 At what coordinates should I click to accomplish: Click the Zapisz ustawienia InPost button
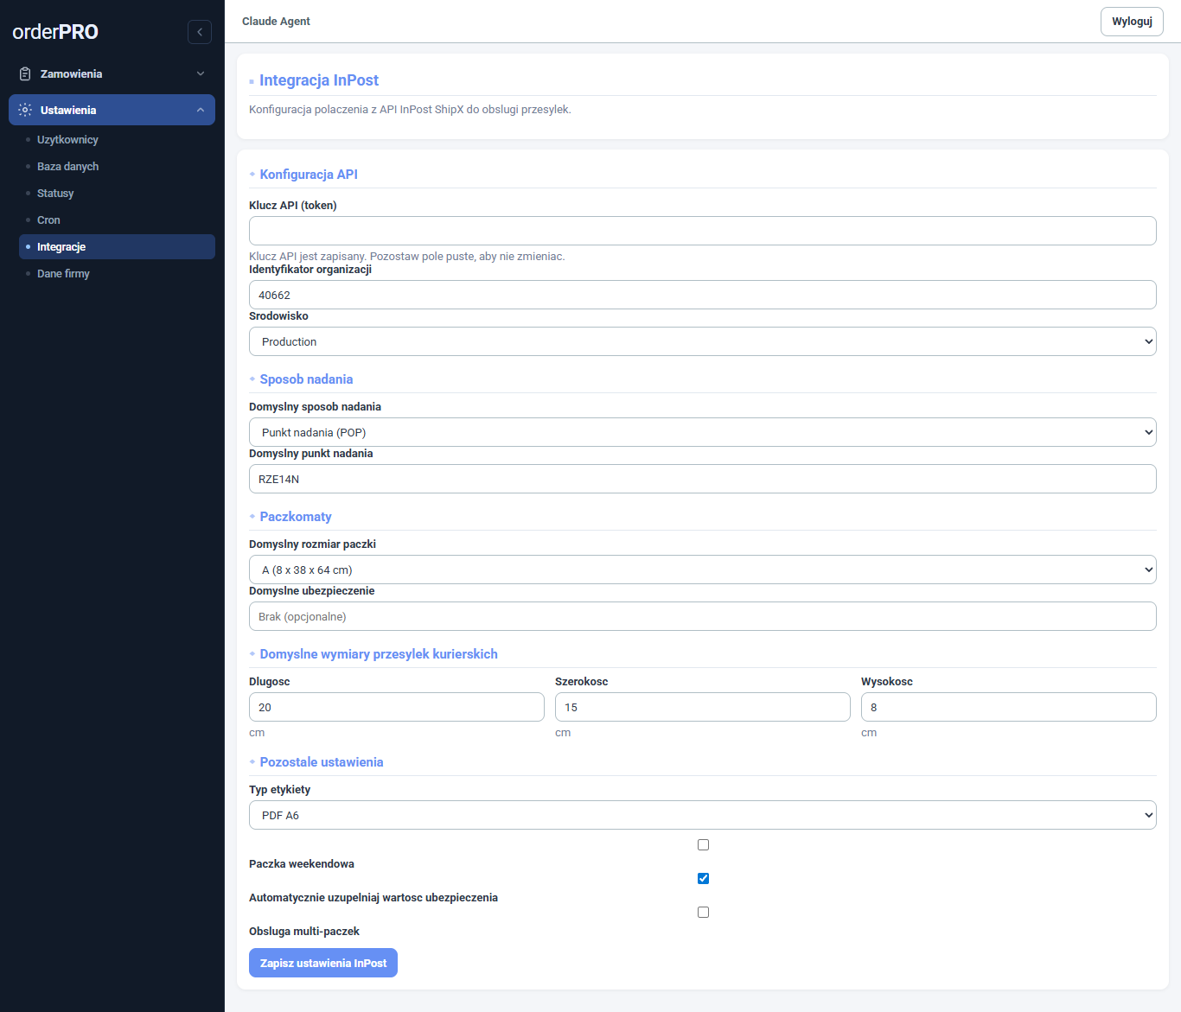pyautogui.click(x=323, y=963)
